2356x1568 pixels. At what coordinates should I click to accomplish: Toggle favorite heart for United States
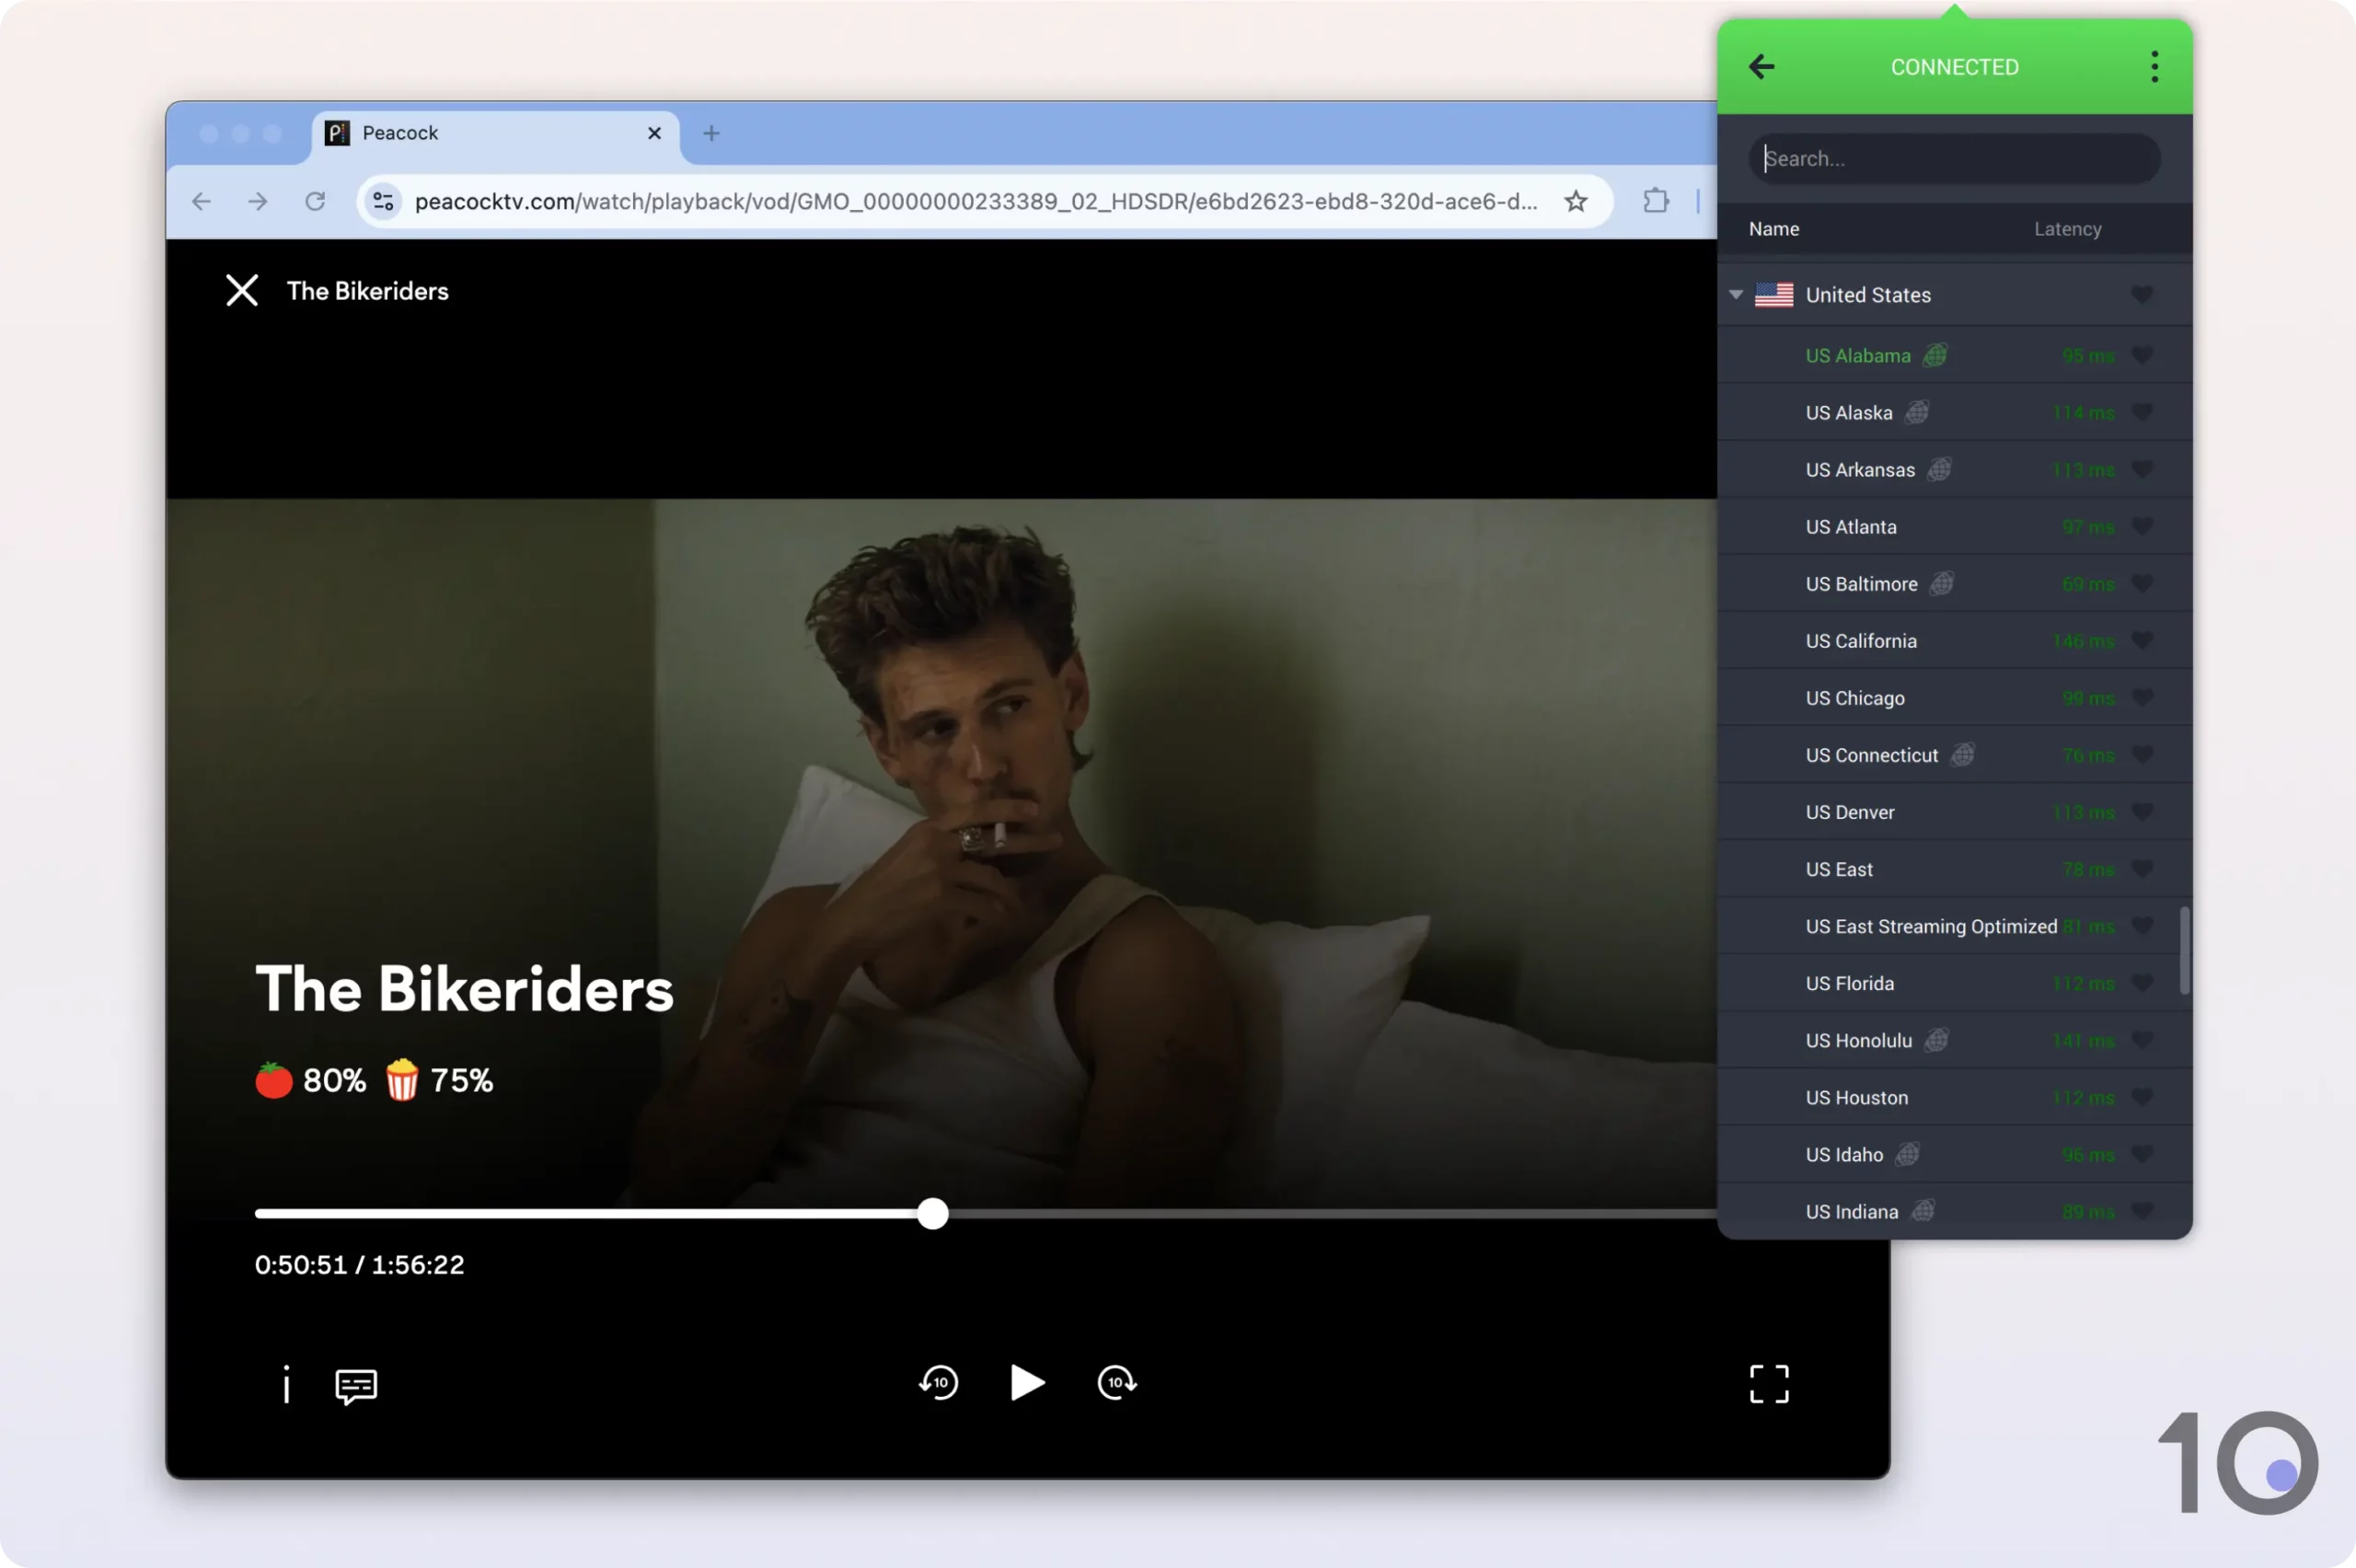pos(2142,295)
